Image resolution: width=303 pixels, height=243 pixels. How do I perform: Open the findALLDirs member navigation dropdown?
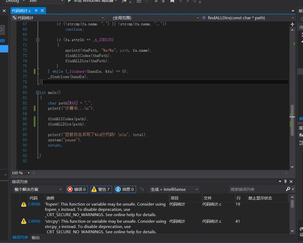248,18
